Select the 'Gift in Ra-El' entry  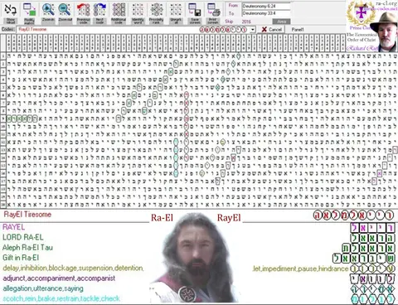(21, 258)
